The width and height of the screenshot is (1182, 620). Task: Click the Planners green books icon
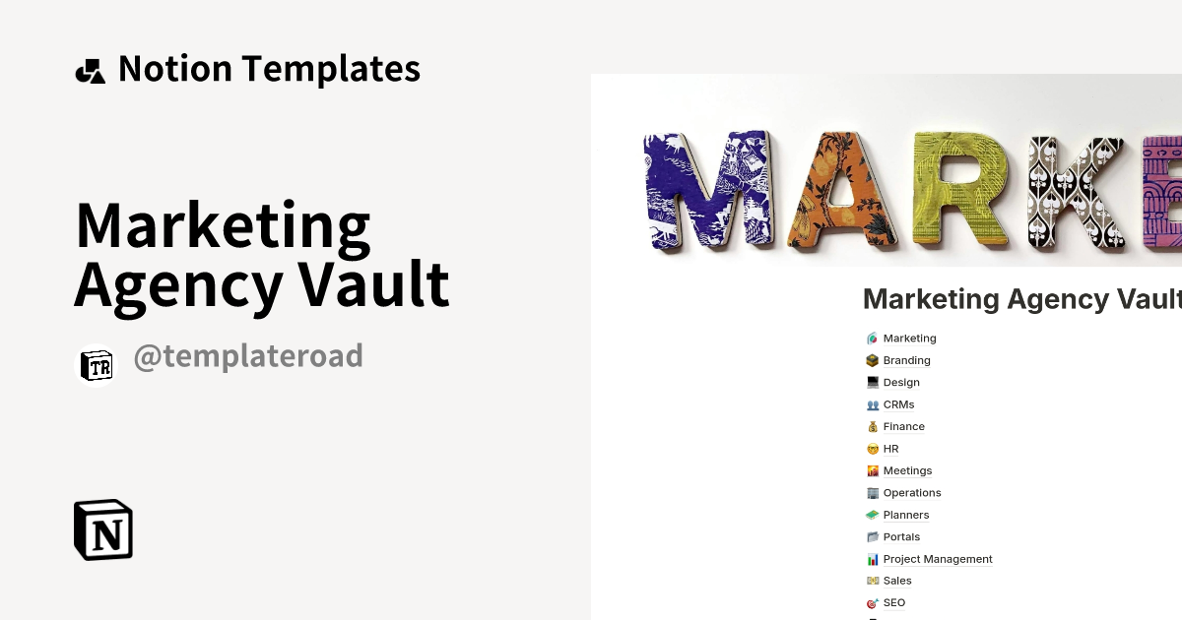872,515
